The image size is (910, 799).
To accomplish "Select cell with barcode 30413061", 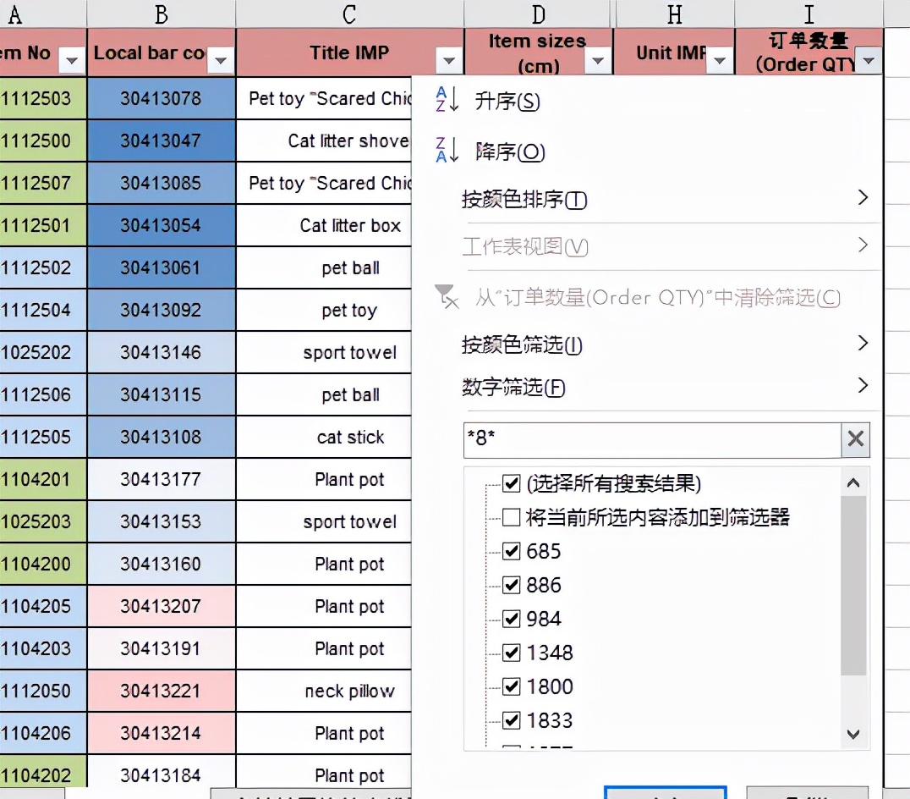I will click(x=162, y=267).
